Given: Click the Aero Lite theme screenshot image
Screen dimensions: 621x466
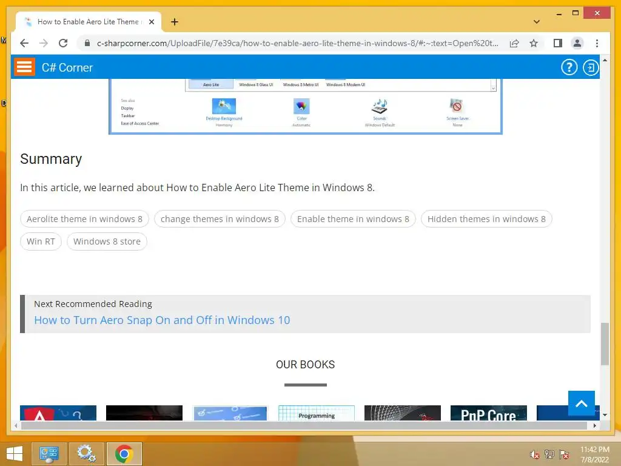Looking at the screenshot, I should (x=306, y=106).
